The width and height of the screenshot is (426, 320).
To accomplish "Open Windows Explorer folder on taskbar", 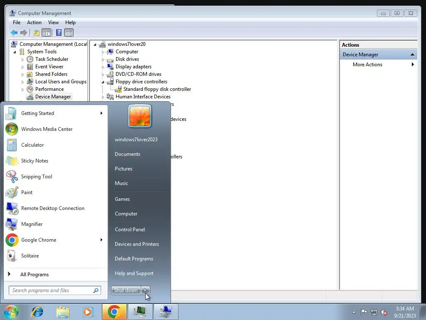I will pos(63,312).
